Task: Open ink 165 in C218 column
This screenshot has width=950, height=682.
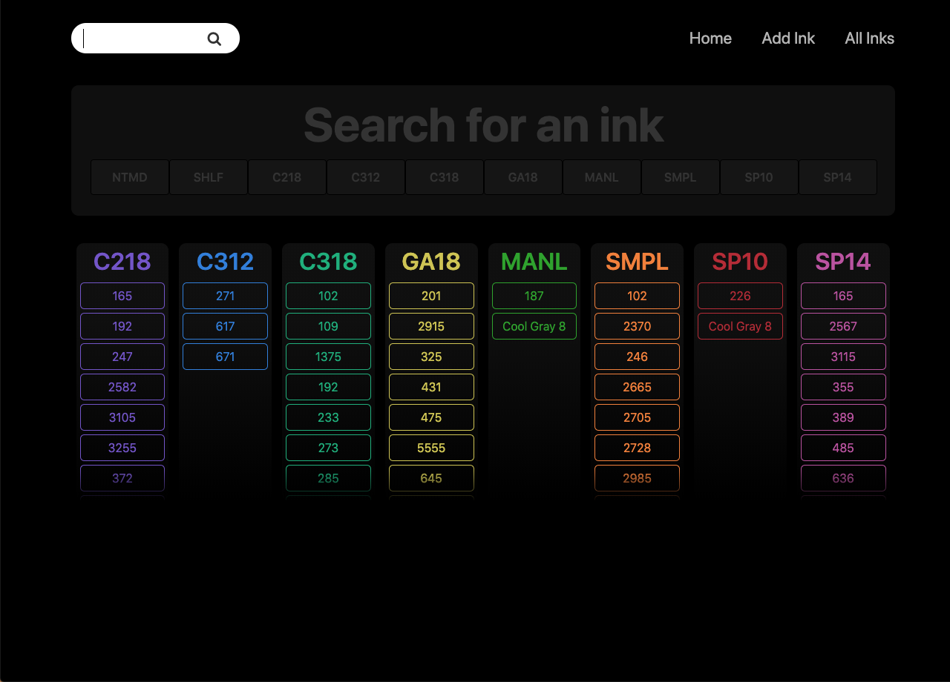Action: [x=122, y=296]
